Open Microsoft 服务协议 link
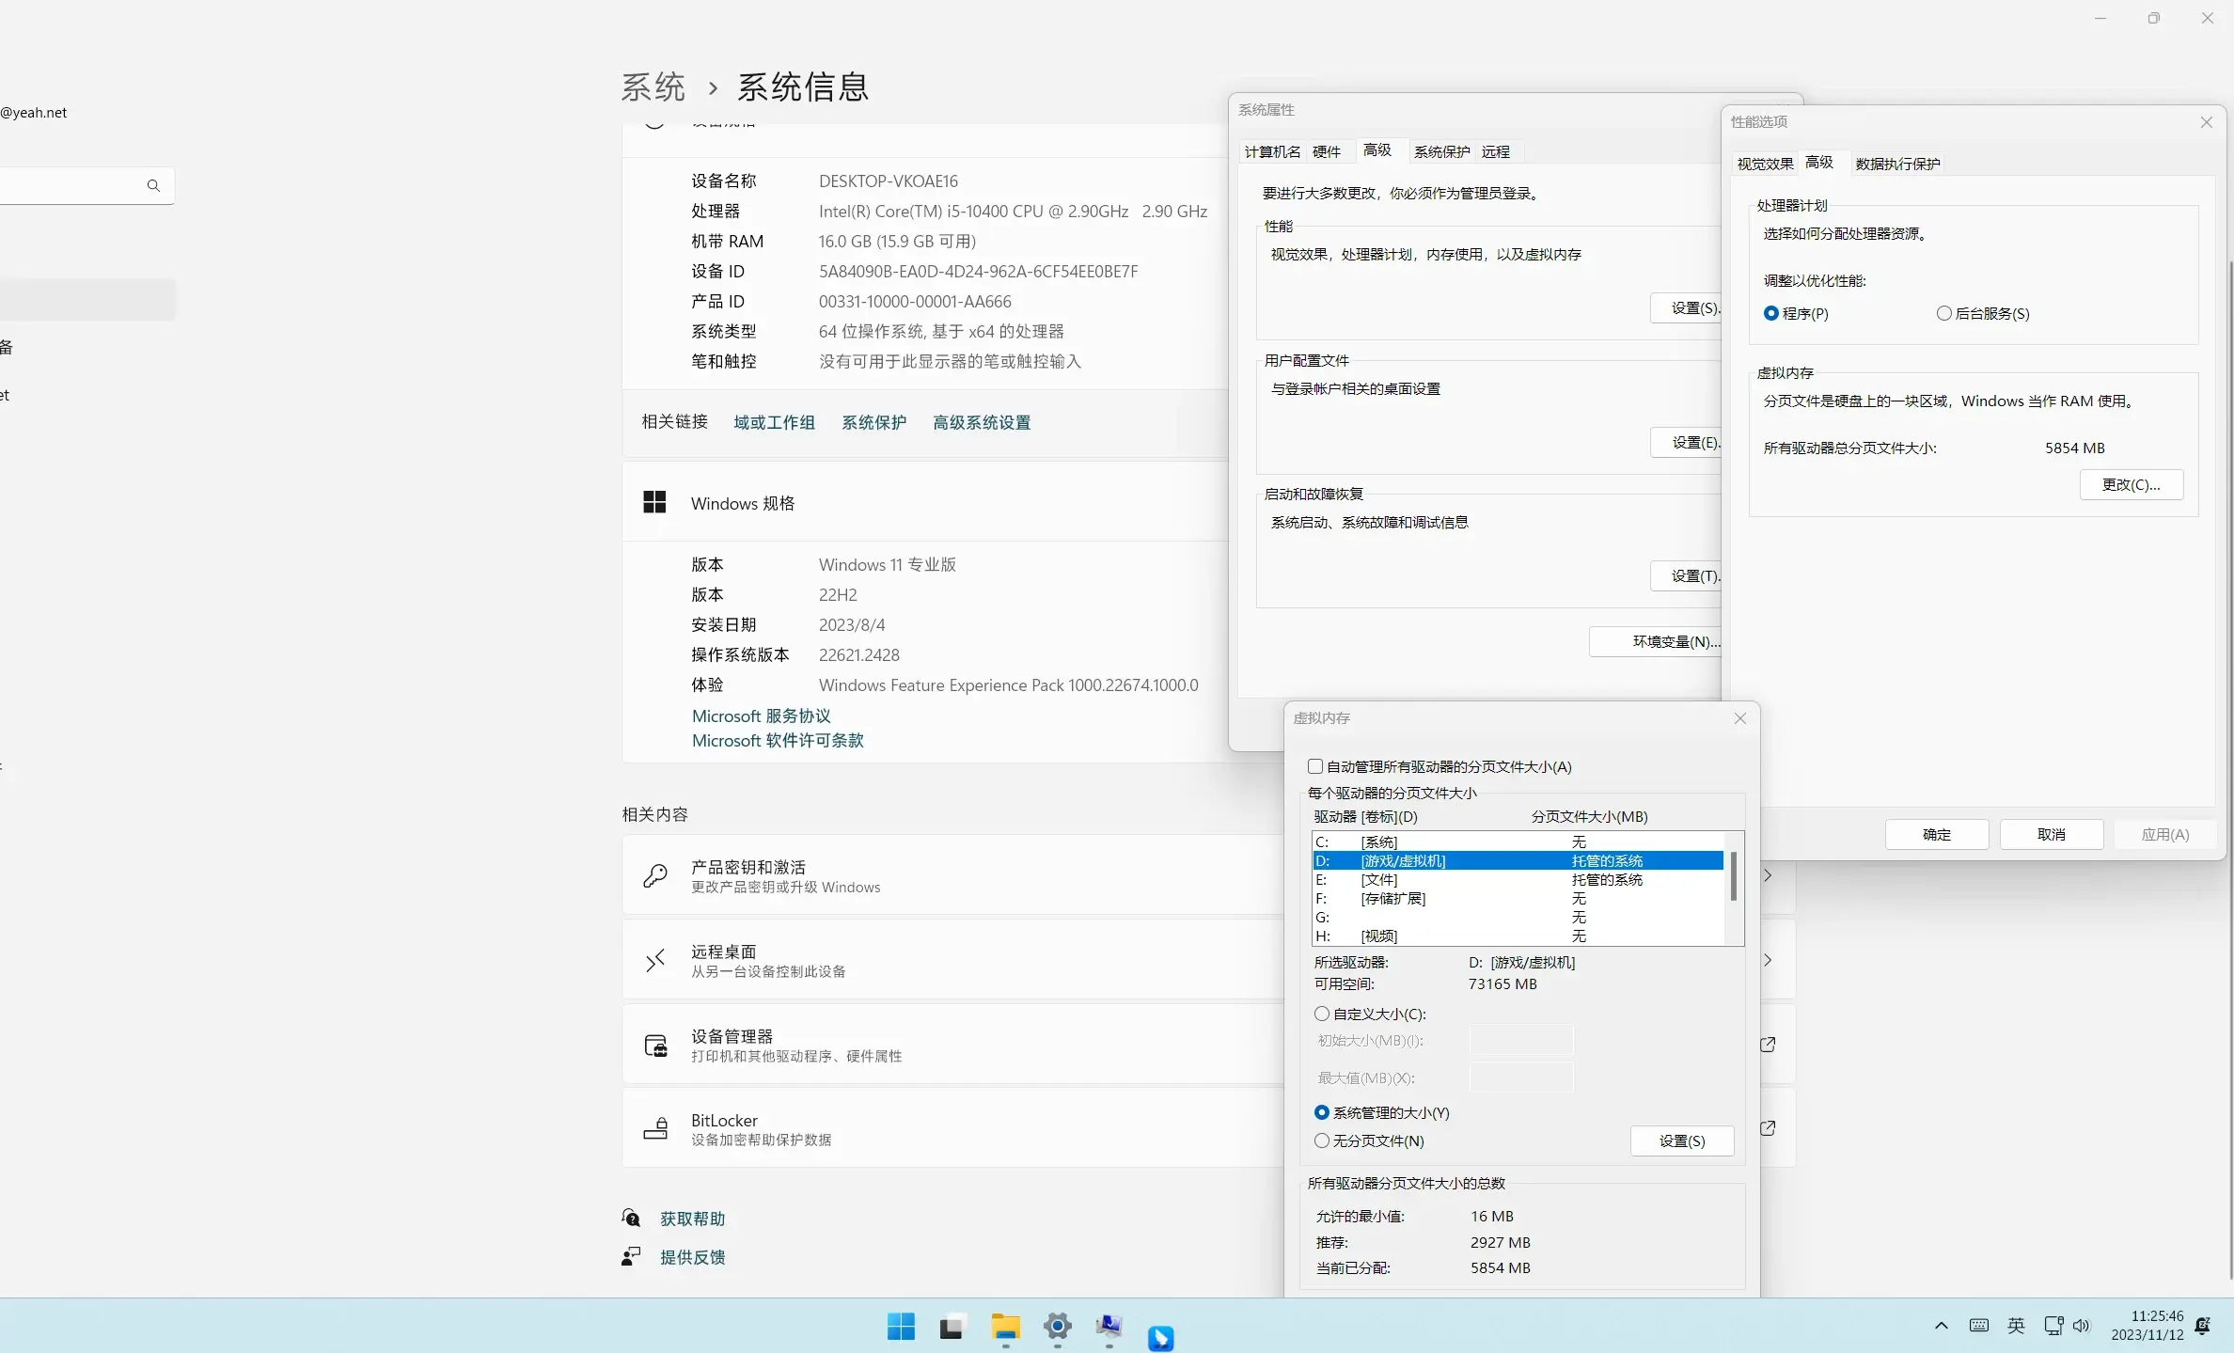 [x=762, y=716]
